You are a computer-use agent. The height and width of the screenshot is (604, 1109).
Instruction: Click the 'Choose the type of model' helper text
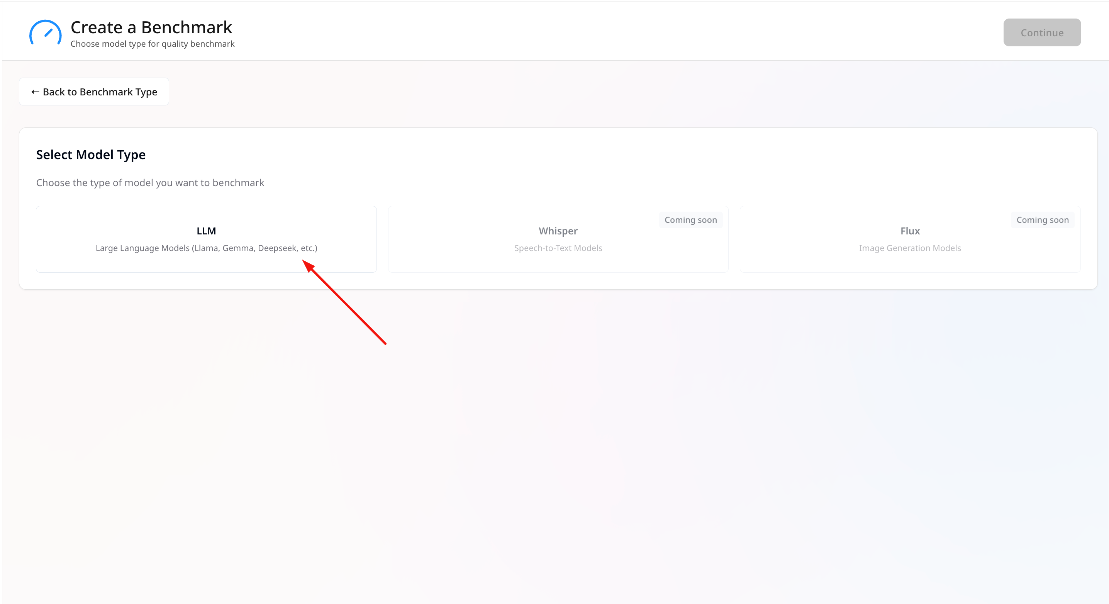tap(150, 183)
